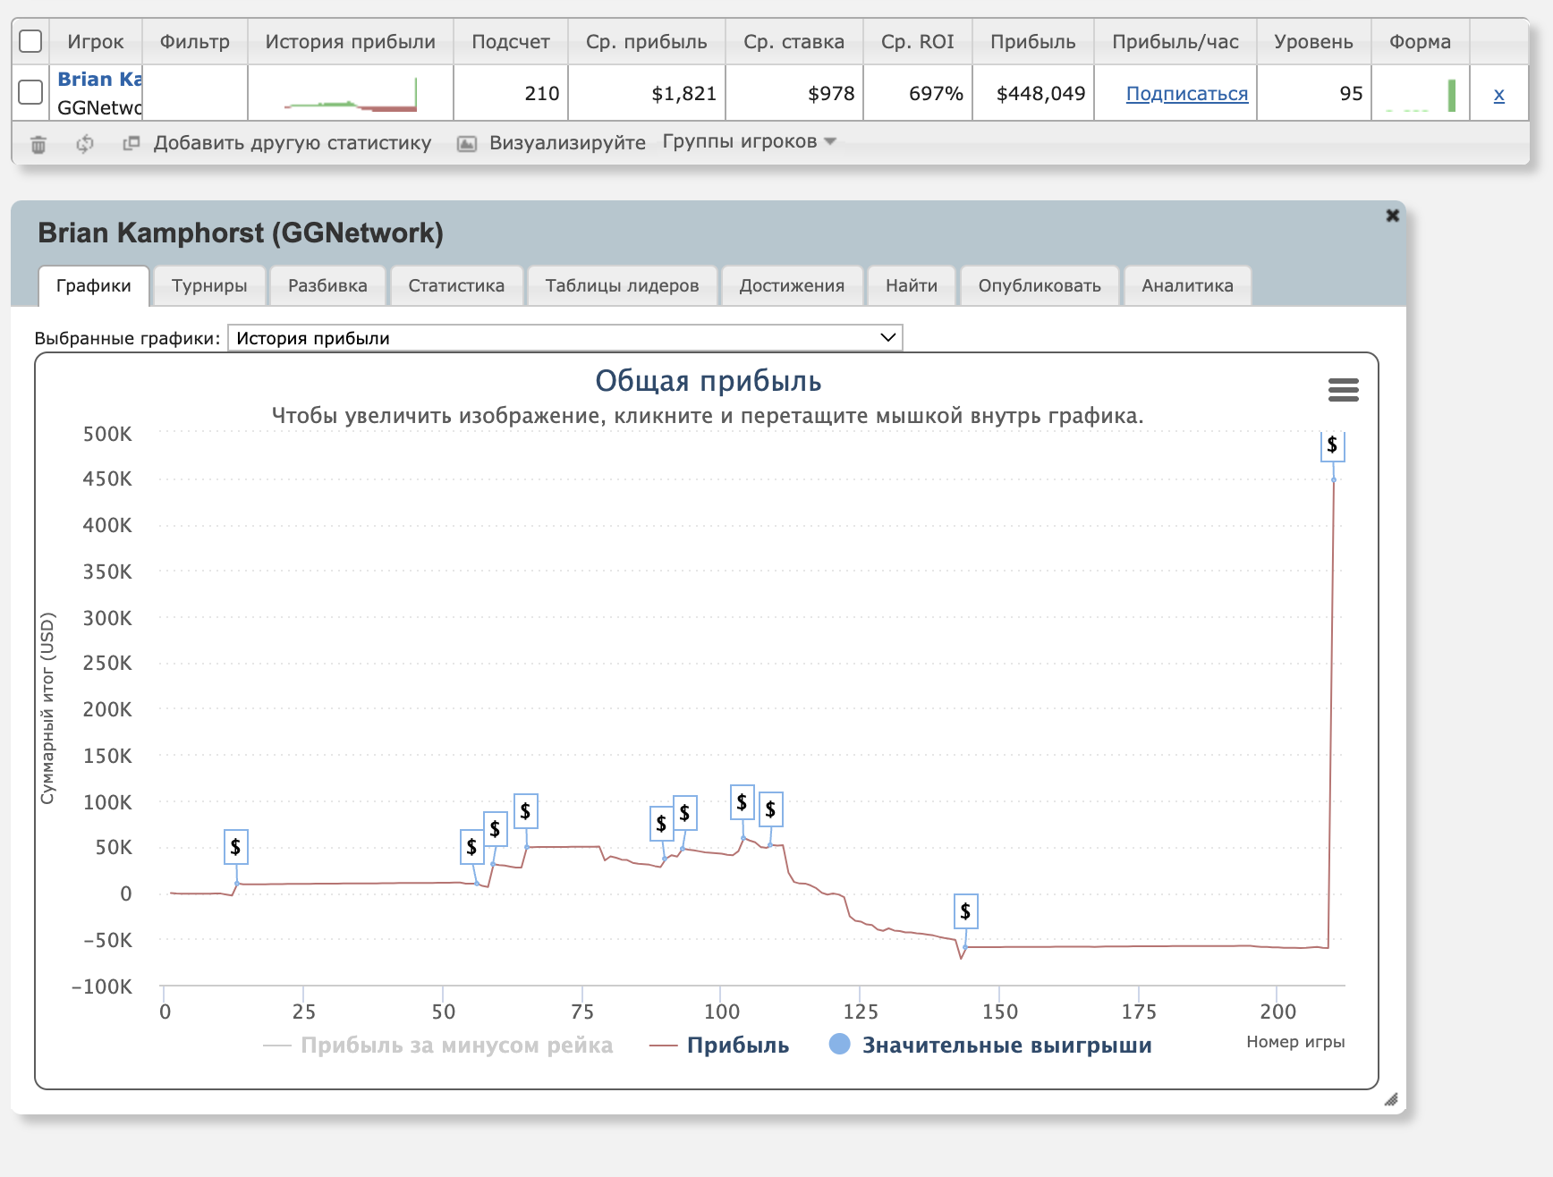
Task: Close the Brian Kamphorst panel
Action: (1392, 216)
